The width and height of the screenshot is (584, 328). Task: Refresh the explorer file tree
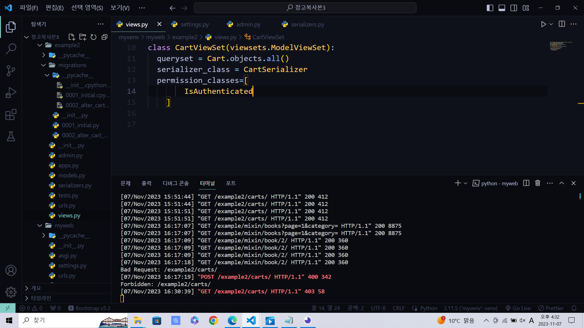tap(93, 37)
